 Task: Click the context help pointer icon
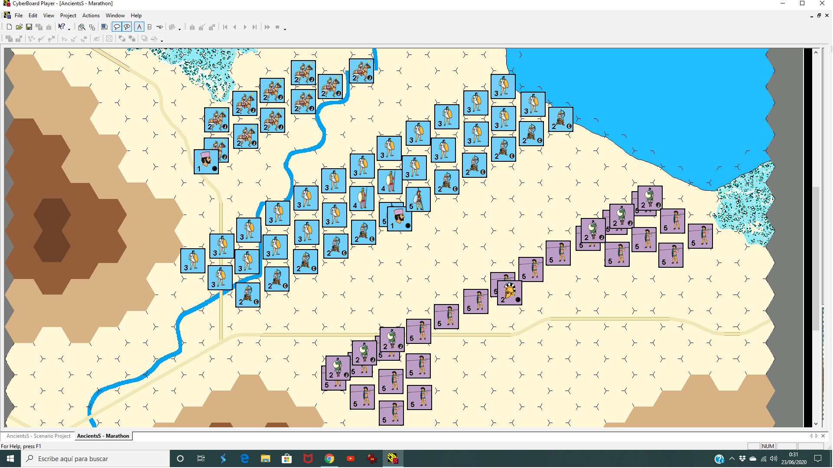(x=62, y=27)
